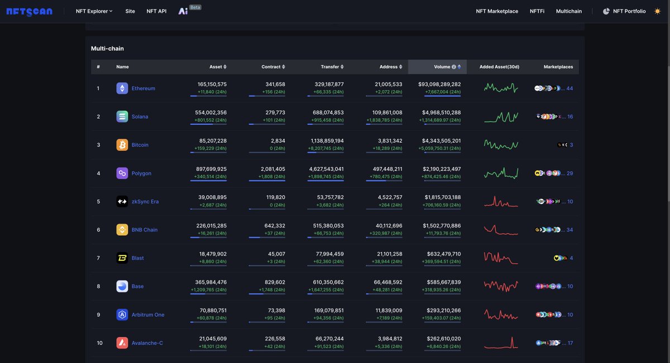Sort table by Volume column arrows
Screen dimensions: 670x363
(x=460, y=67)
